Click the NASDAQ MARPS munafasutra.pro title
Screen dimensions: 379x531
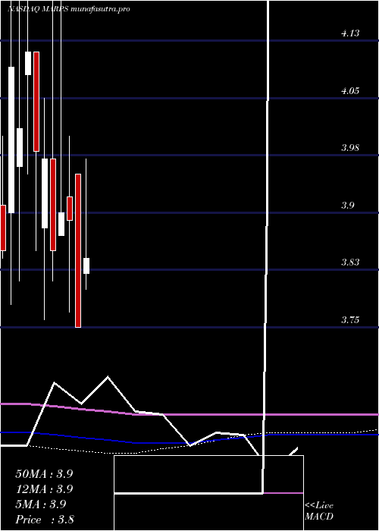pyautogui.click(x=69, y=9)
